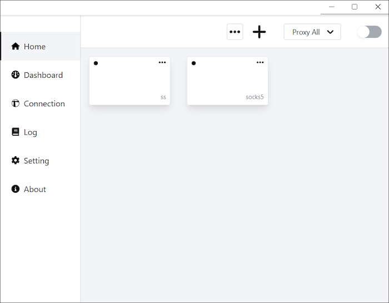Toggle the proxy on/off switch
Image resolution: width=389 pixels, height=303 pixels.
369,32
